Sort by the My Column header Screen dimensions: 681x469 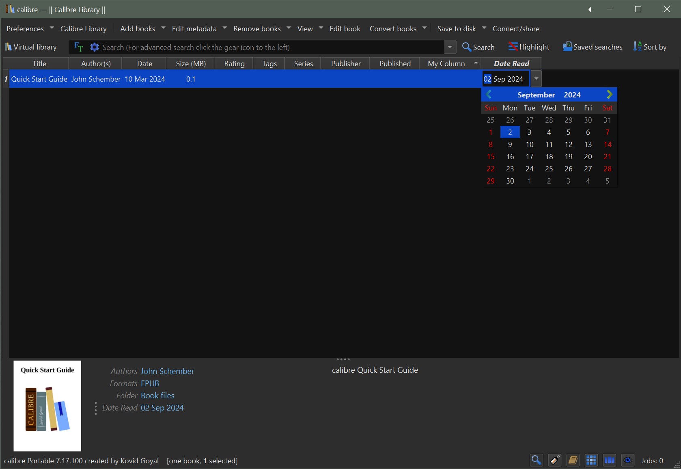450,64
